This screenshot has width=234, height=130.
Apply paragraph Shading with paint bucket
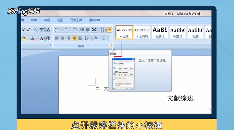tap(95, 38)
